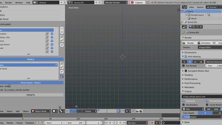The image size is (222, 125).
Task: Select the Scene properties tab icon
Action: pyautogui.click(x=197, y=27)
